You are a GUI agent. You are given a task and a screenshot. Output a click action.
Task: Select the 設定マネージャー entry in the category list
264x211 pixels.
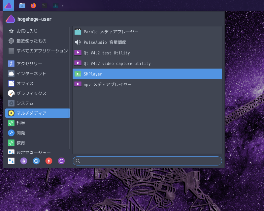tap(38, 152)
